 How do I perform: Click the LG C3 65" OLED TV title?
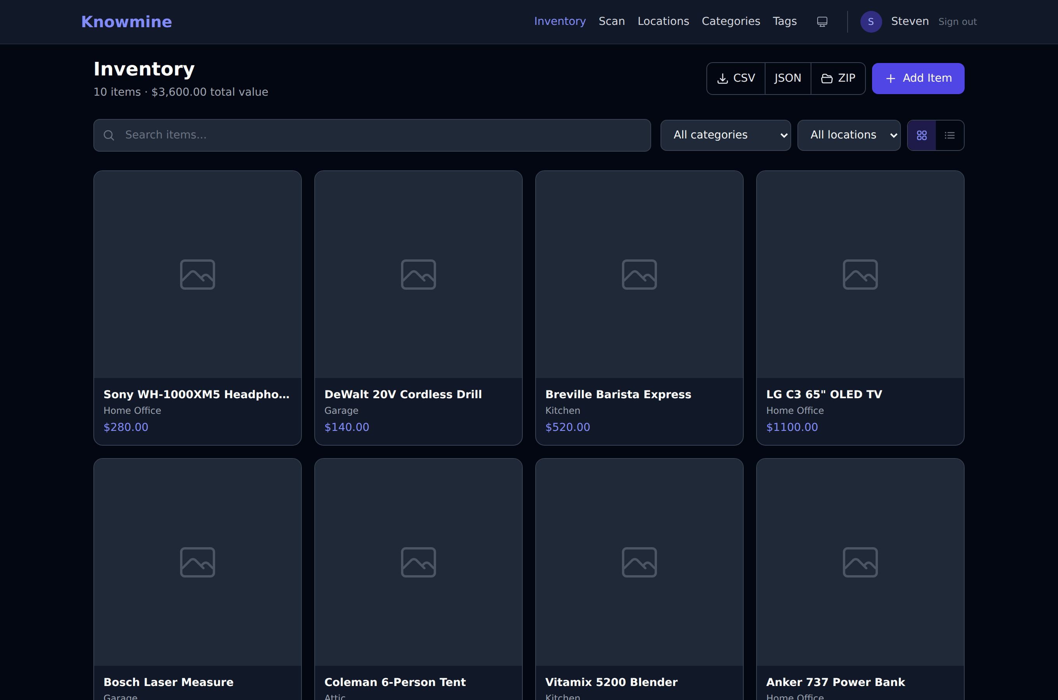tap(824, 394)
